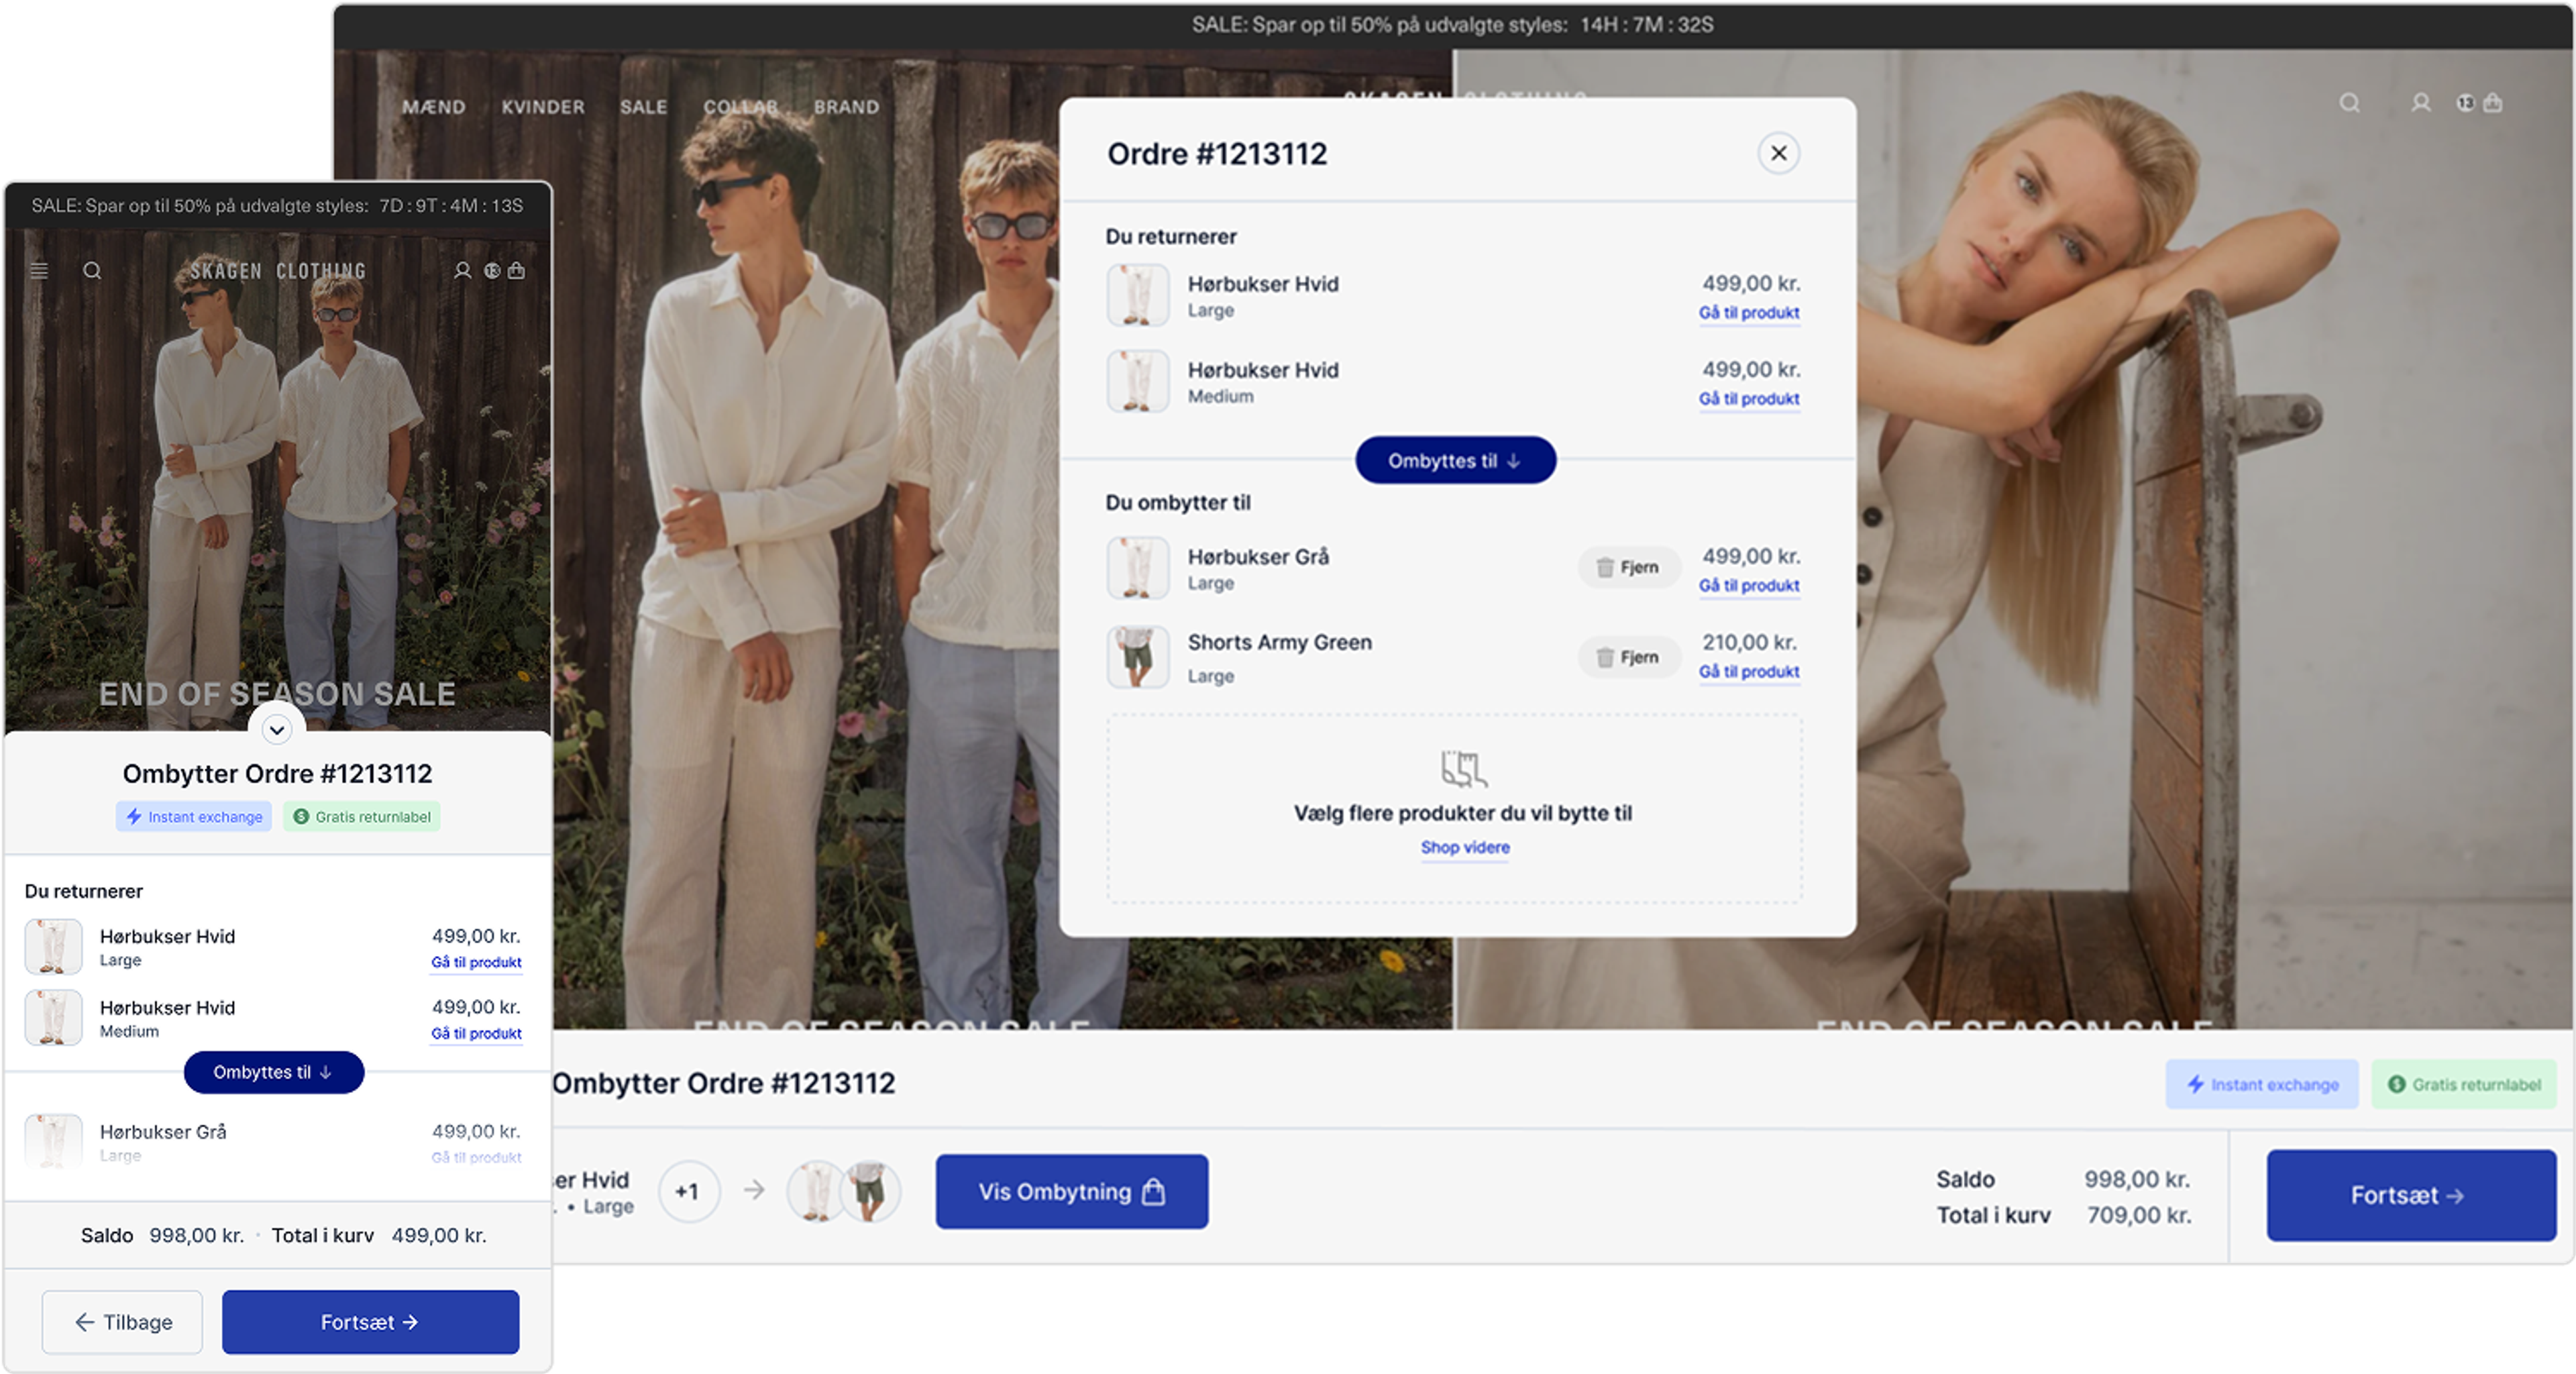The image size is (2576, 1374).
Task: Open MÆND navigation menu
Action: (x=433, y=107)
